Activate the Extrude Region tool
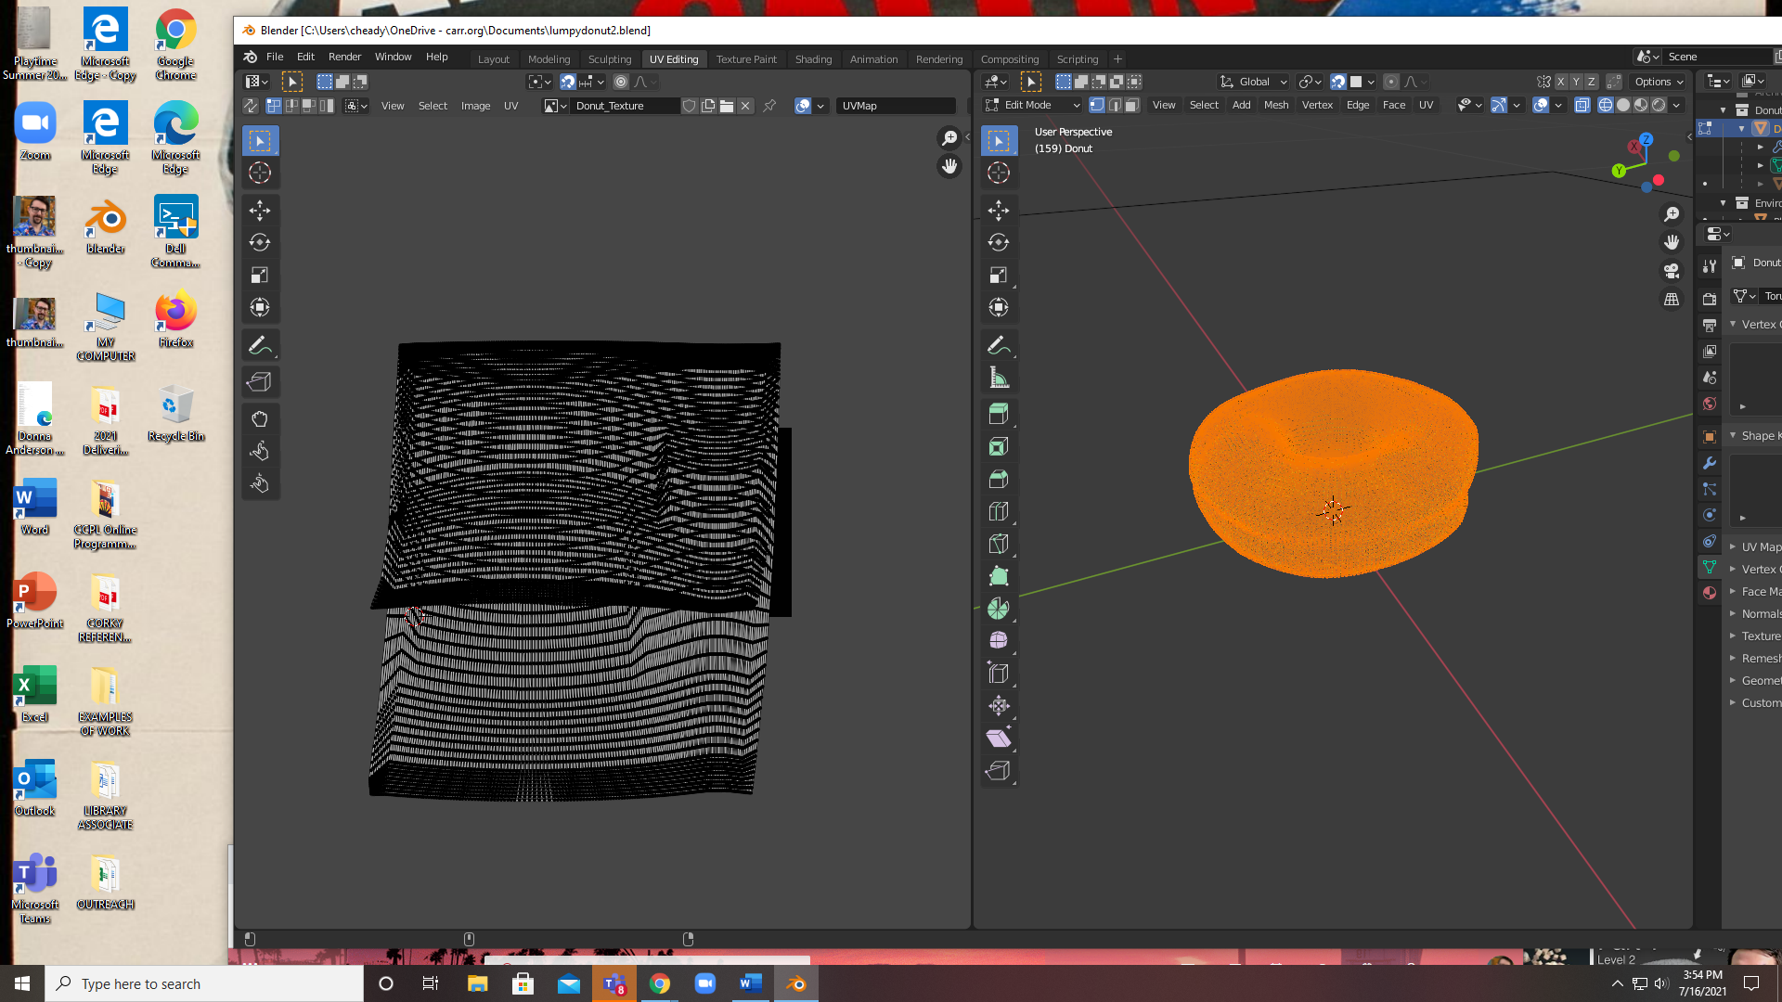The width and height of the screenshot is (1782, 1002). 999,415
